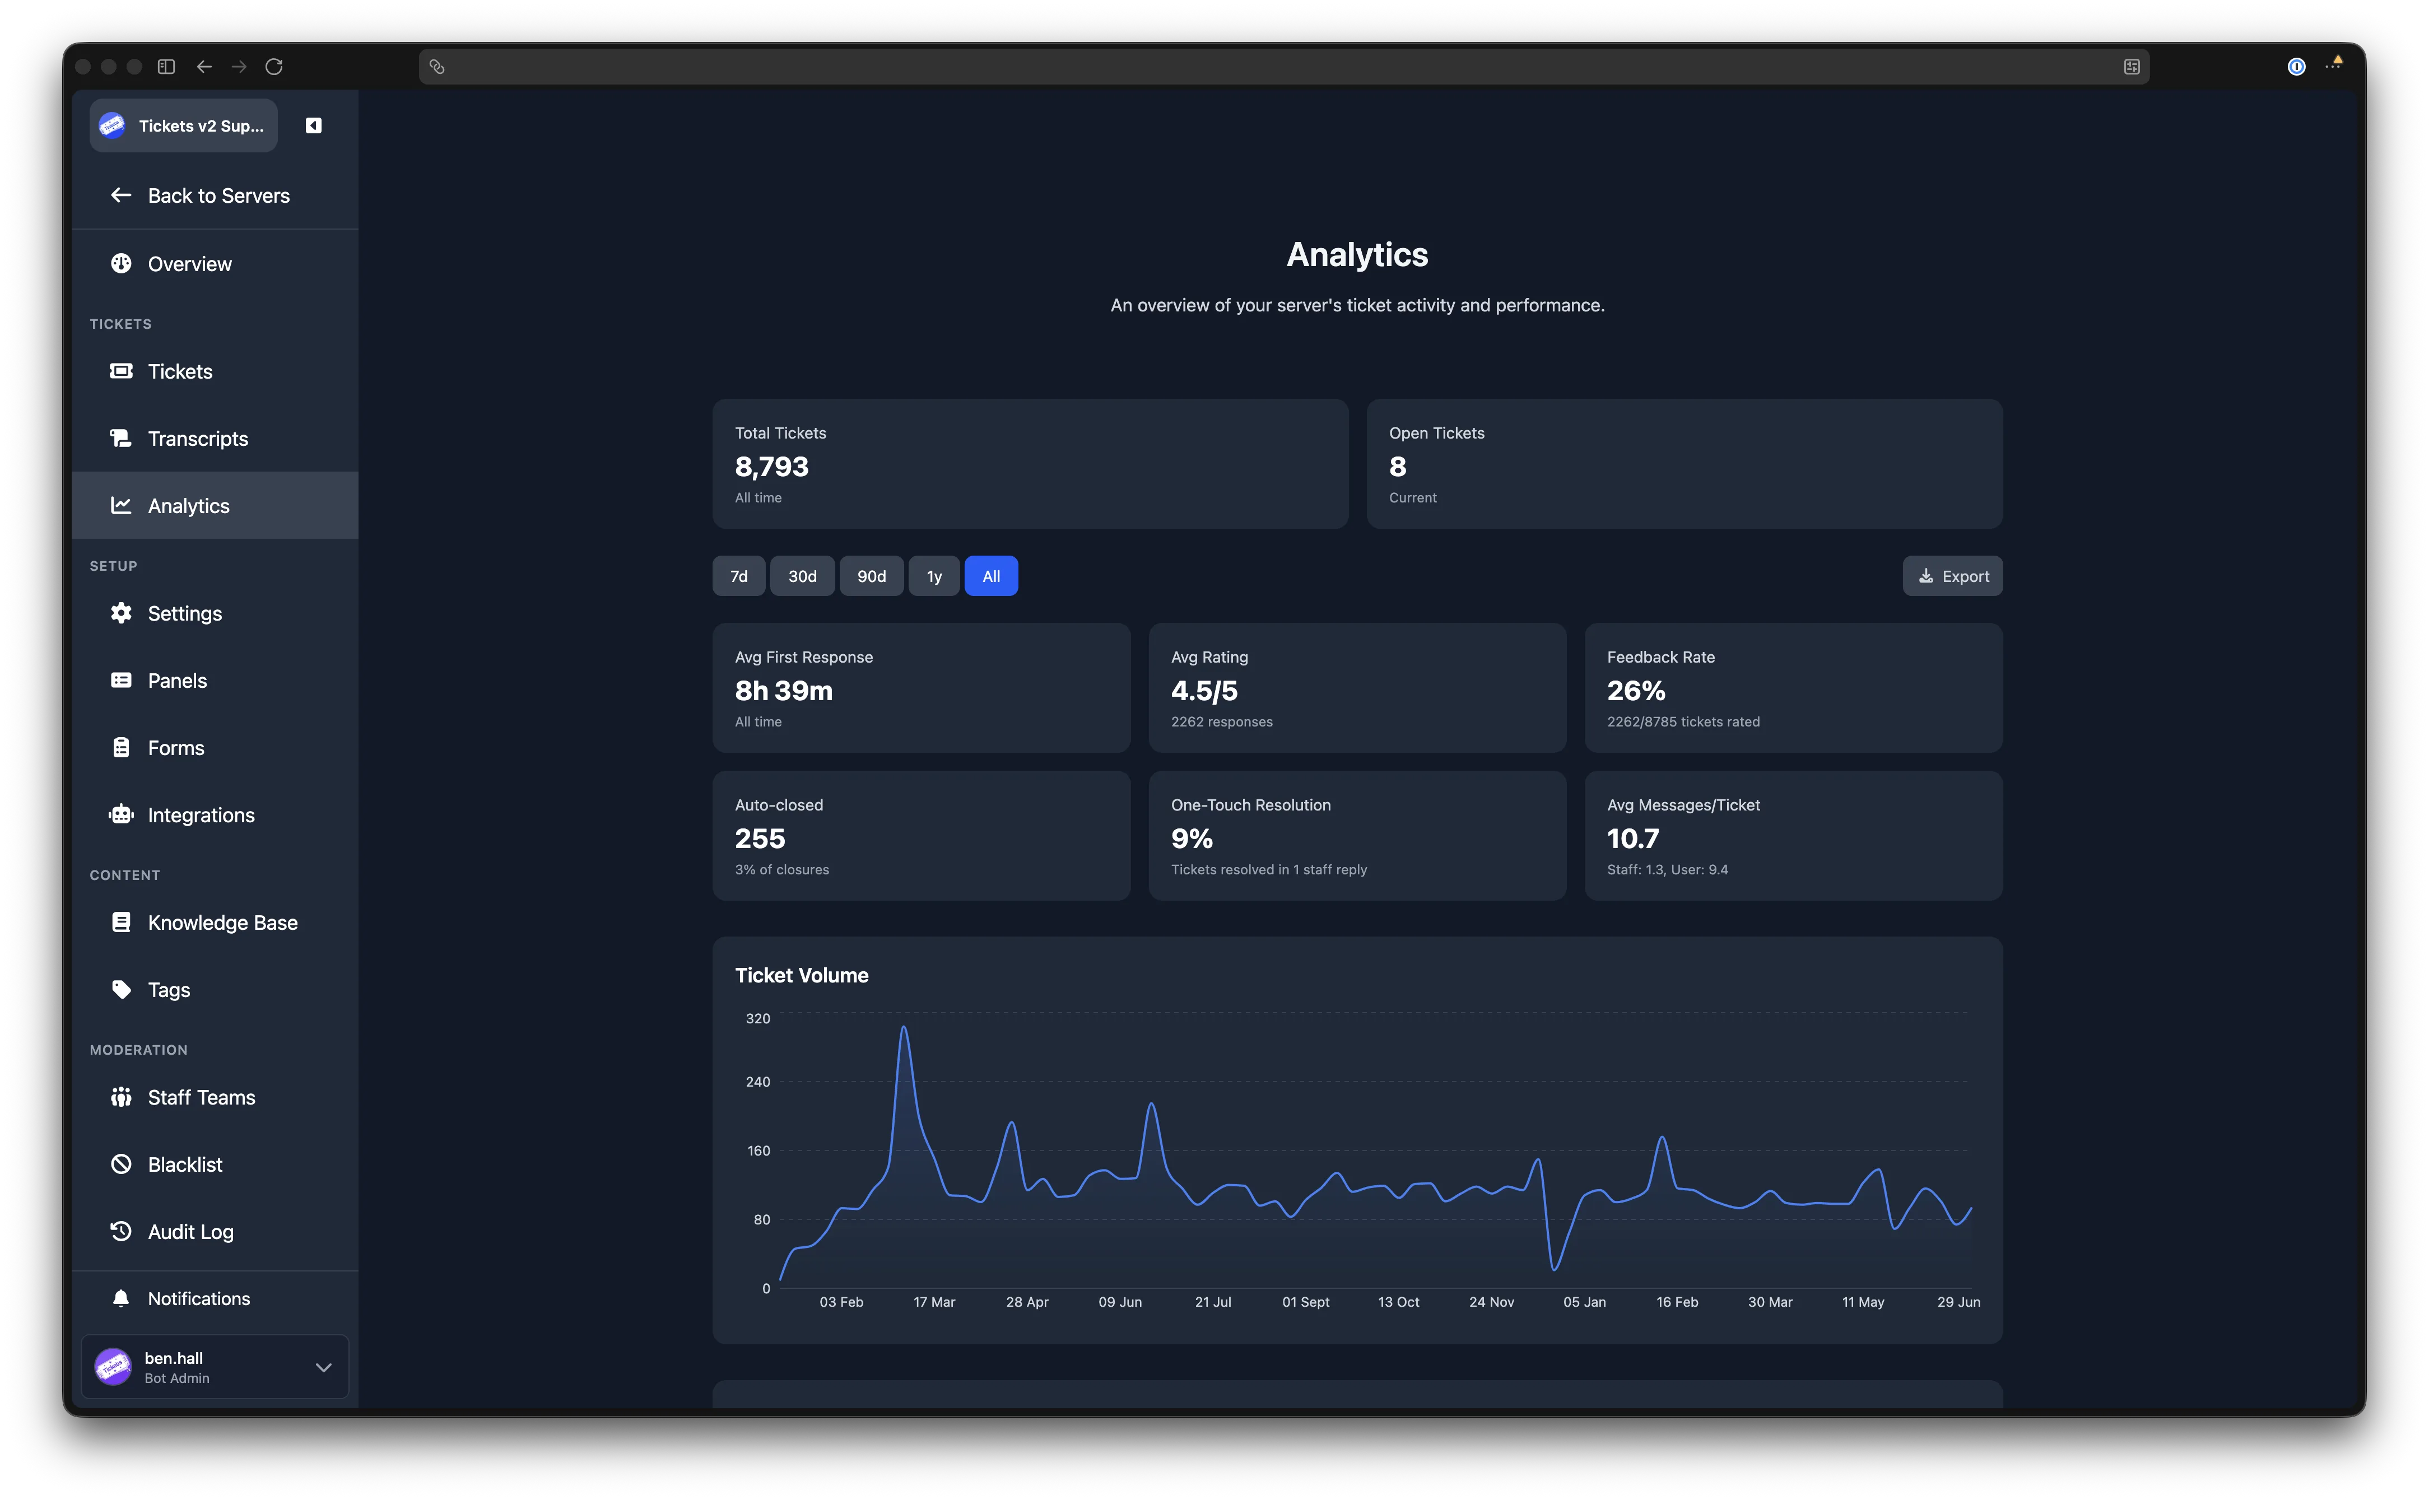Click the 17 Mar label on chart axis
Screen dimensions: 2429x1500
pyautogui.click(x=934, y=1302)
